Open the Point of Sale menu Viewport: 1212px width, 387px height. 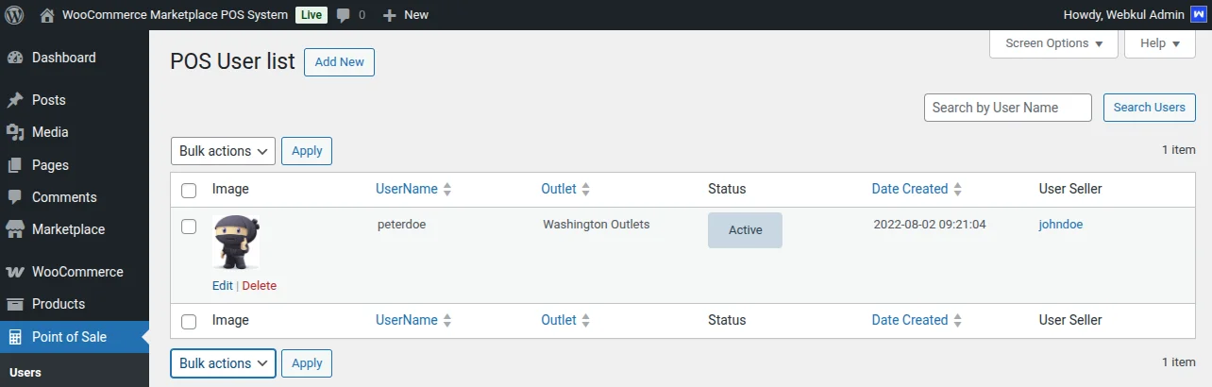(x=69, y=337)
